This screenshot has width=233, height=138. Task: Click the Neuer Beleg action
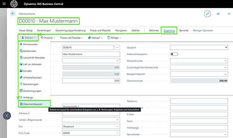point(26,30)
